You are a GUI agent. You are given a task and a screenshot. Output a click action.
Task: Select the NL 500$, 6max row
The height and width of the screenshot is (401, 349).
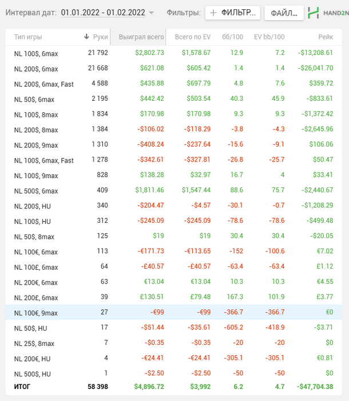tap(173, 191)
